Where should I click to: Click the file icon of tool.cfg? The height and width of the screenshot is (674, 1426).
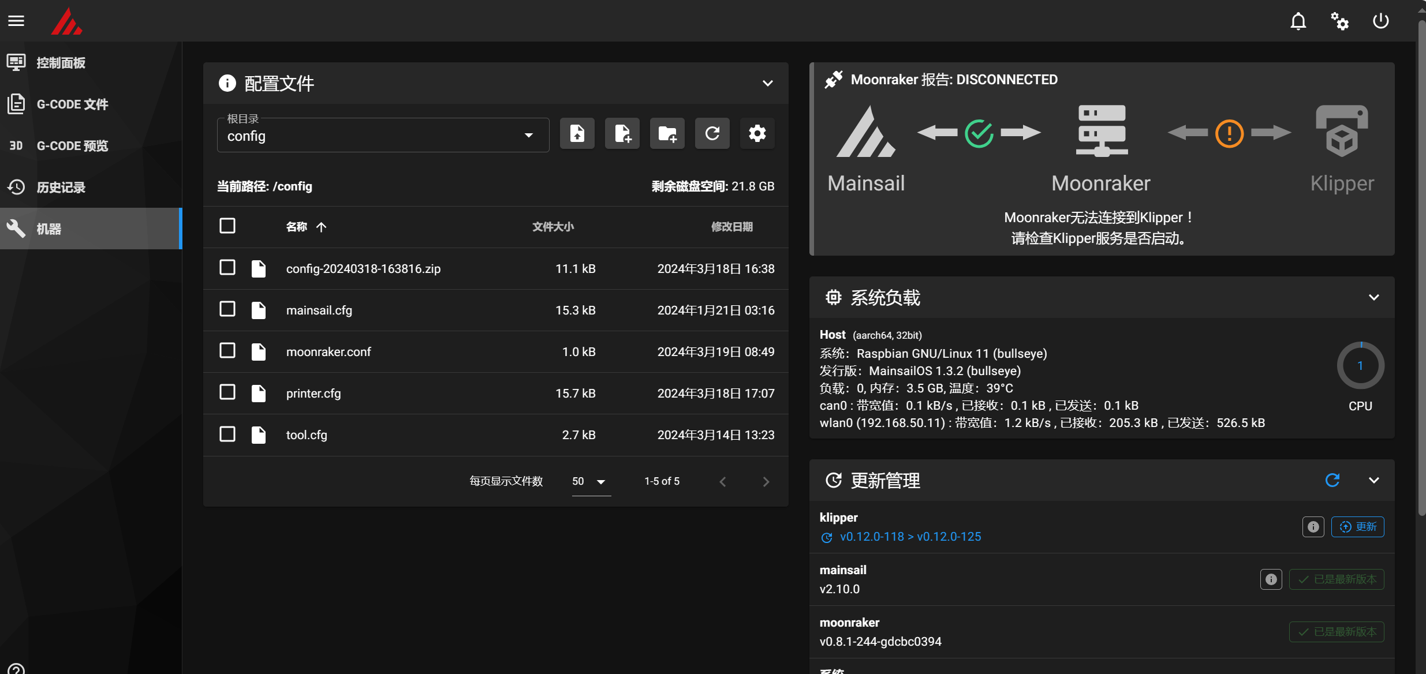coord(259,435)
